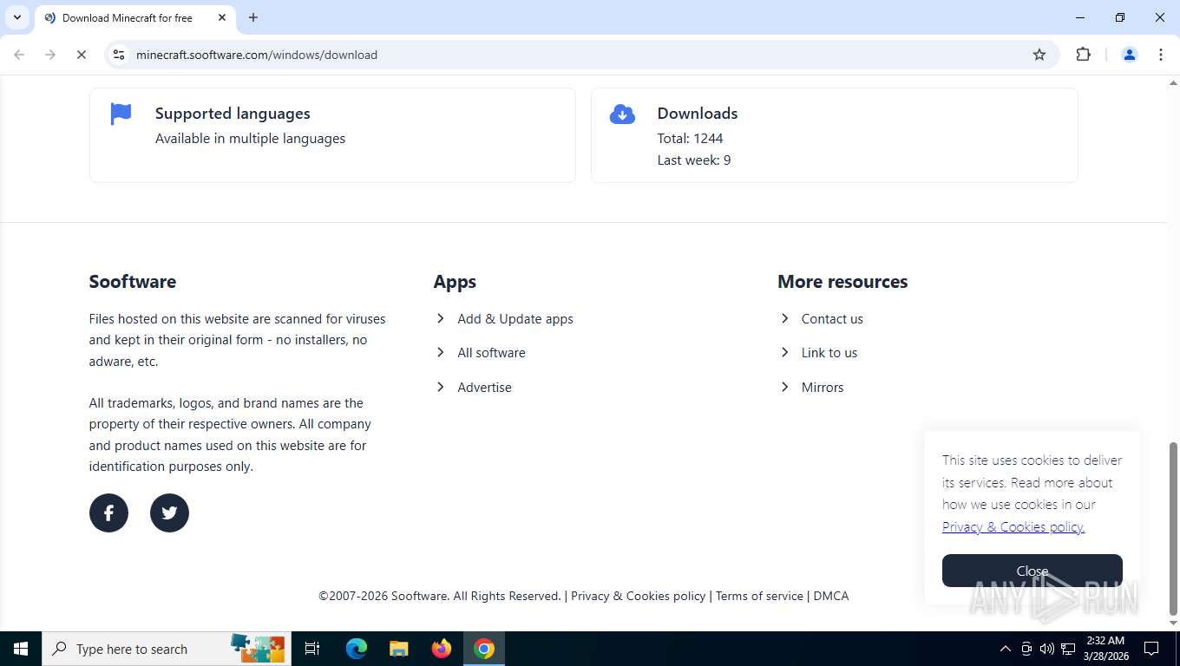
Task: Open Add & Update apps link
Action: 515,319
